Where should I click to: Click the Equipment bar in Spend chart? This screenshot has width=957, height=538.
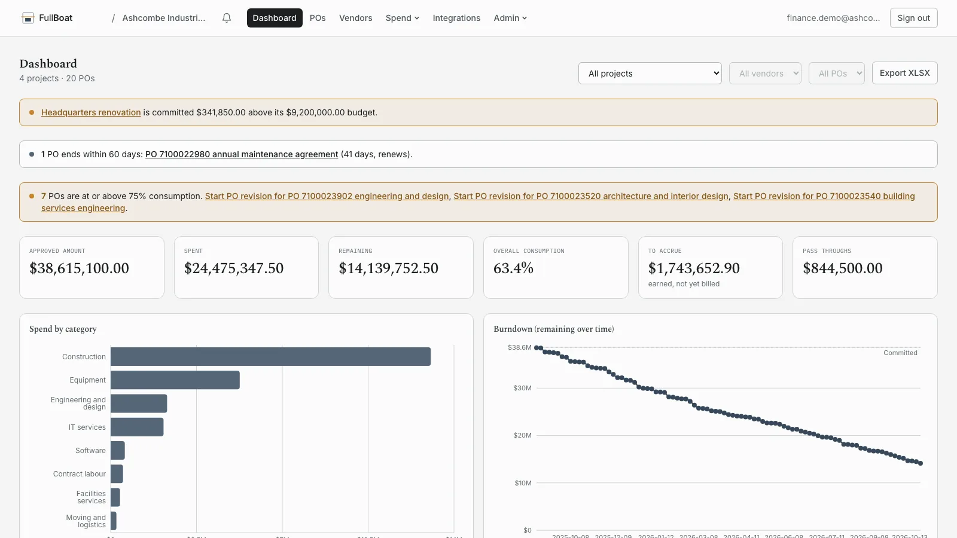click(175, 380)
